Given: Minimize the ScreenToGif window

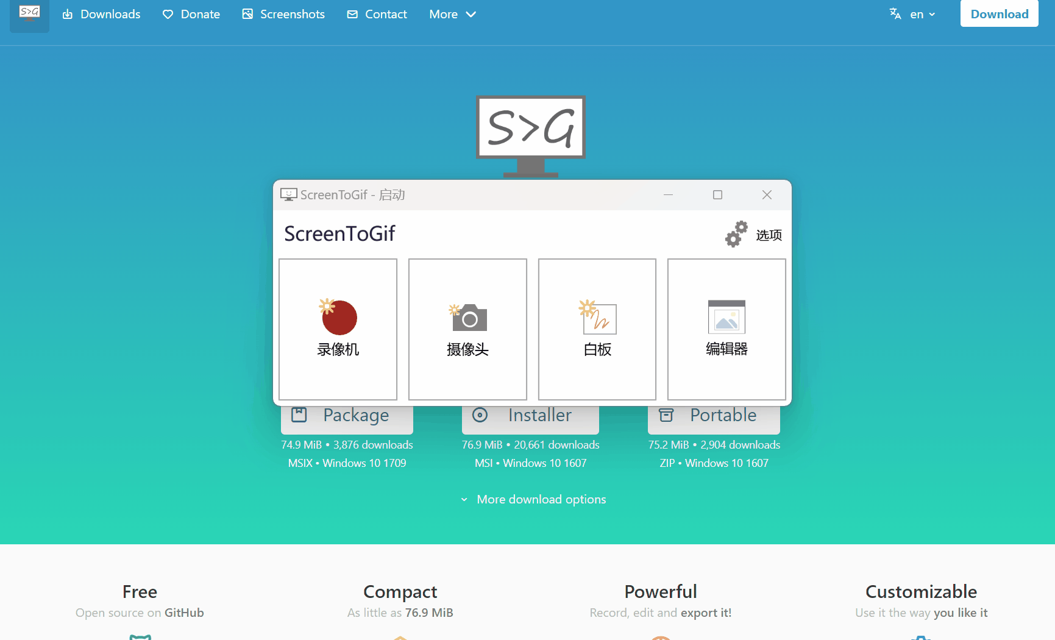Looking at the screenshot, I should click(x=668, y=195).
